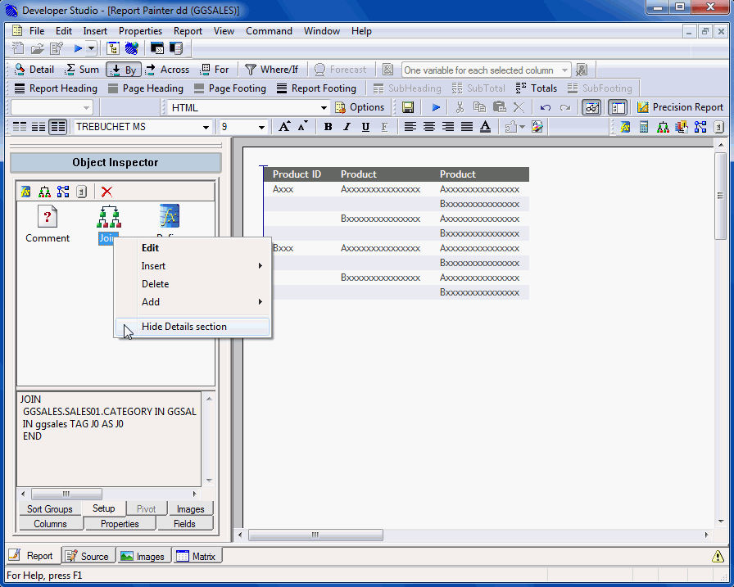
Task: Click the Join tree icon in Object Inspector toolbar
Action: pos(44,192)
